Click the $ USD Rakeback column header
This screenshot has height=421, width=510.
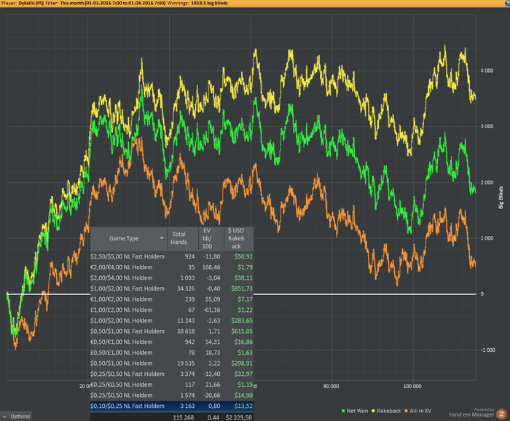point(238,237)
